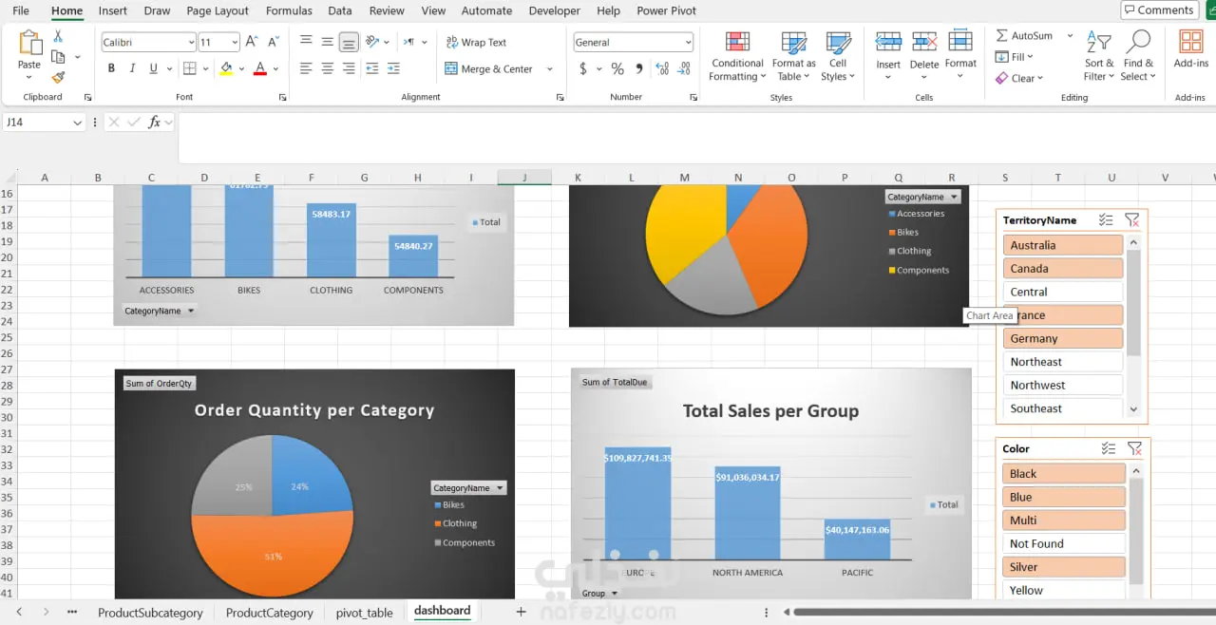Screen dimensions: 1216x625
Task: Toggle the Central territory slicer item
Action: coord(1063,292)
